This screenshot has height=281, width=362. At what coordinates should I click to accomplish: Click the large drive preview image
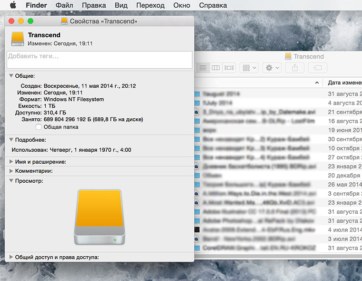point(100,217)
